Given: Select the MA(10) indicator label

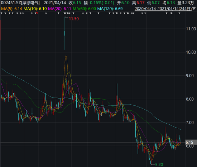Looking at the screenshot, I should click(x=35, y=9).
